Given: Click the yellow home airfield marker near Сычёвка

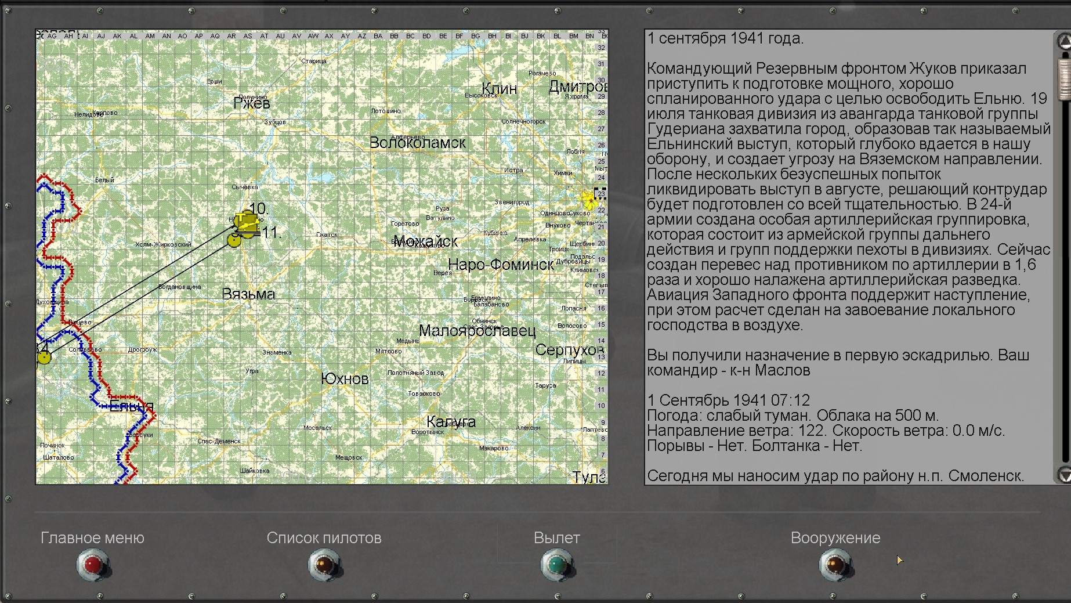Looking at the screenshot, I should pos(246,223).
